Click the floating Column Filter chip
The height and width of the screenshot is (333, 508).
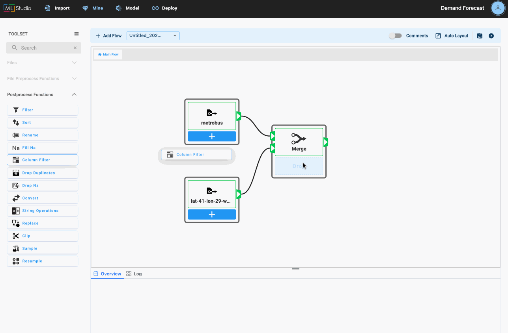click(x=196, y=155)
